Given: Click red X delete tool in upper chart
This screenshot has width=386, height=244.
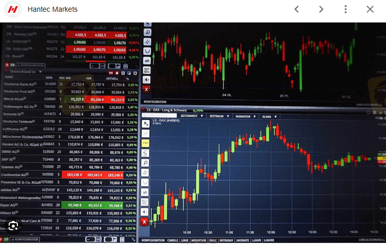Looking at the screenshot, I should pyautogui.click(x=147, y=89).
